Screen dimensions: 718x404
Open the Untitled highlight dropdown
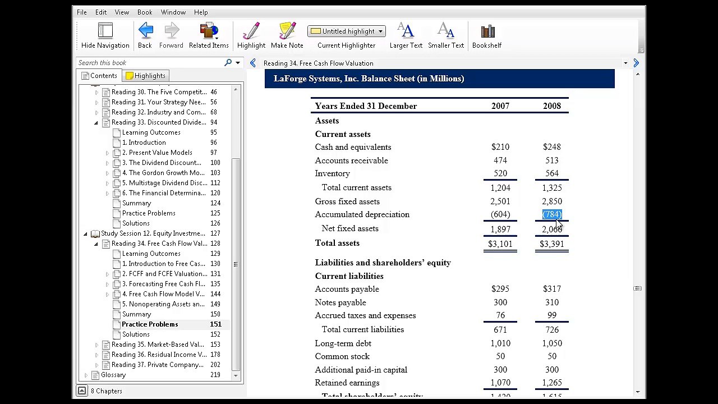[x=346, y=31]
